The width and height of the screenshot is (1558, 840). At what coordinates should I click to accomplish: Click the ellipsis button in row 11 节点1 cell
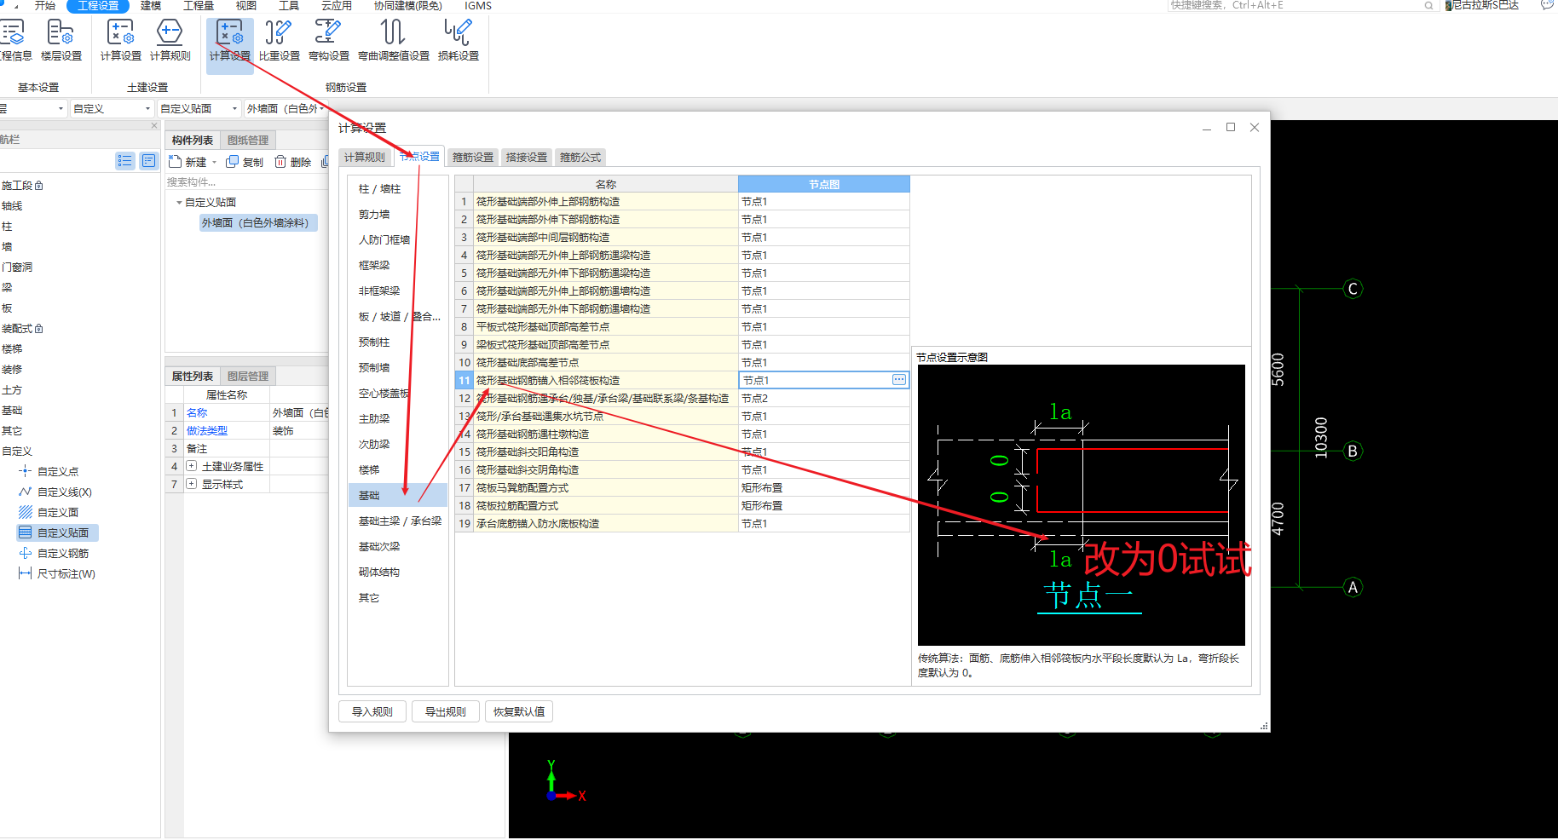(899, 380)
